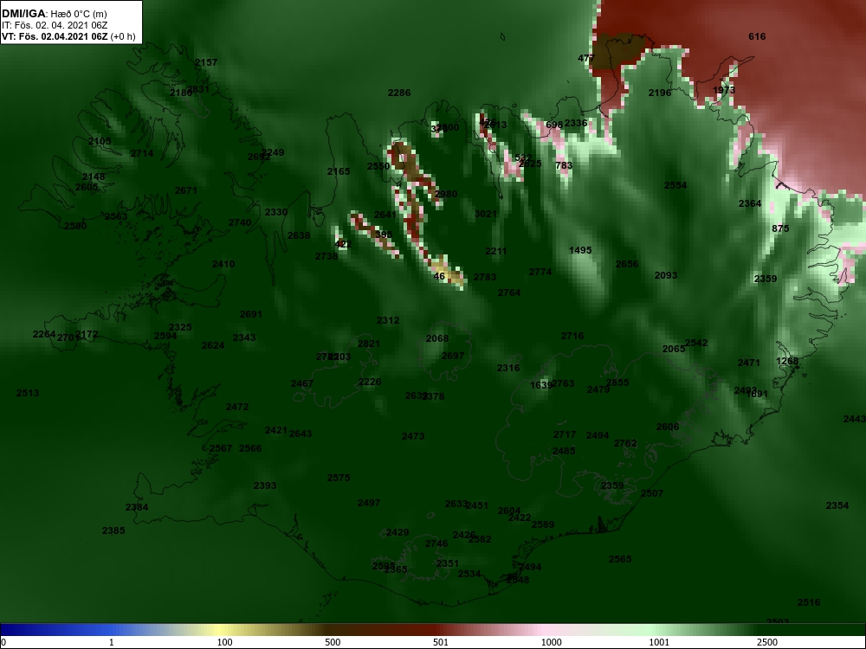Viewport: 866px width, 649px height.
Task: Click the 2821 map value
Action: click(369, 344)
